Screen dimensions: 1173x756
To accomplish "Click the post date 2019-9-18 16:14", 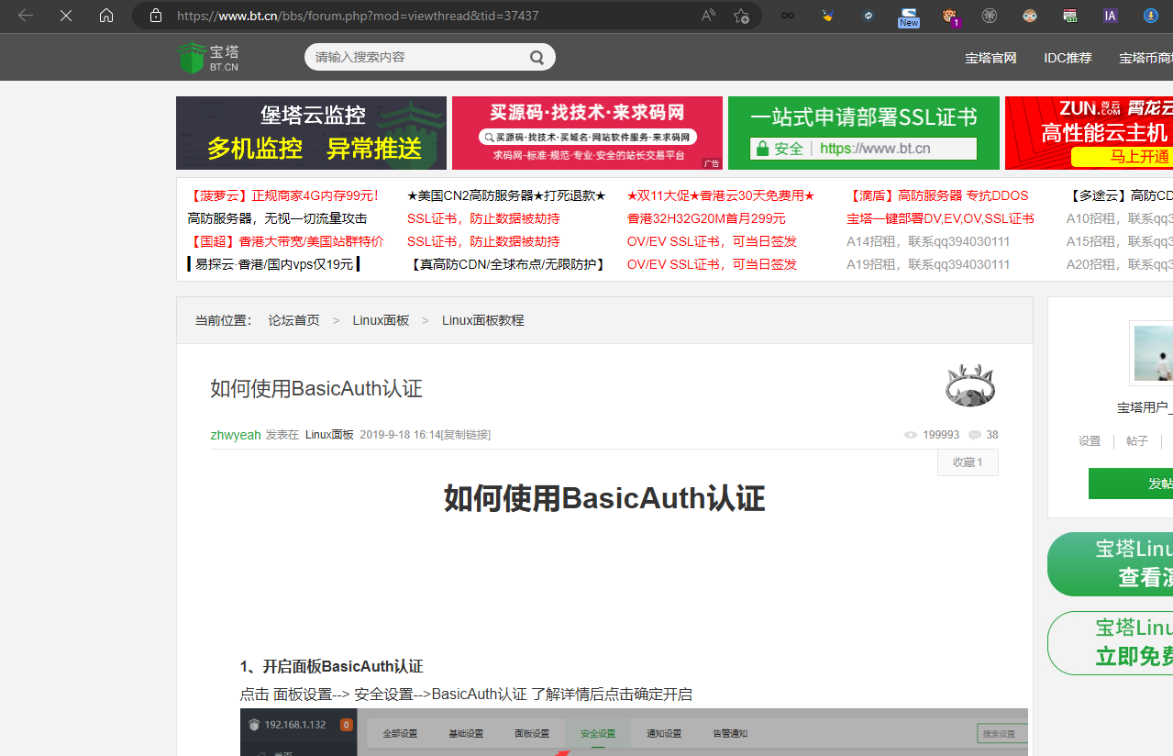I will click(400, 435).
